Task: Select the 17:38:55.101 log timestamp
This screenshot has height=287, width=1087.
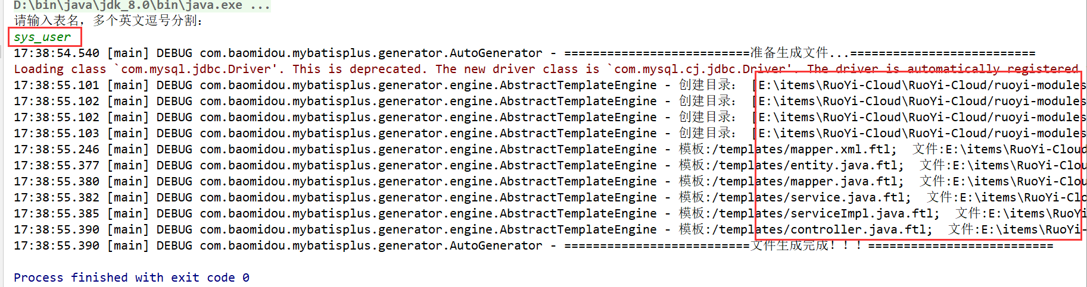Action: click(x=57, y=86)
